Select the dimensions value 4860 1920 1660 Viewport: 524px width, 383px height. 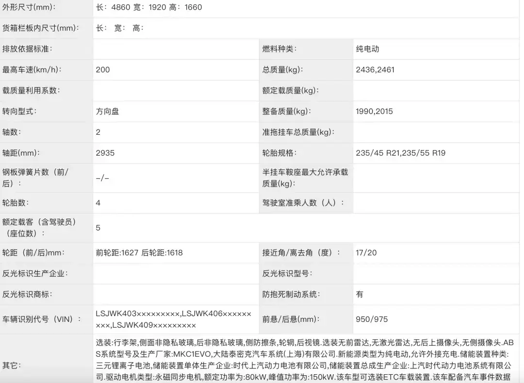click(x=149, y=7)
